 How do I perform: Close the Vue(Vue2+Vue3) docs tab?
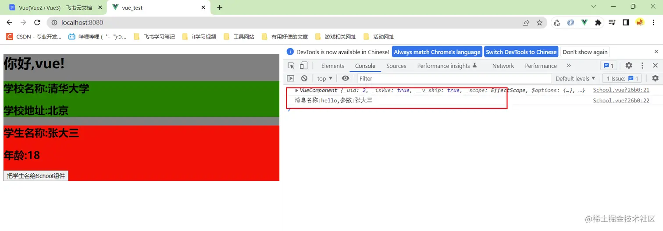pyautogui.click(x=100, y=7)
